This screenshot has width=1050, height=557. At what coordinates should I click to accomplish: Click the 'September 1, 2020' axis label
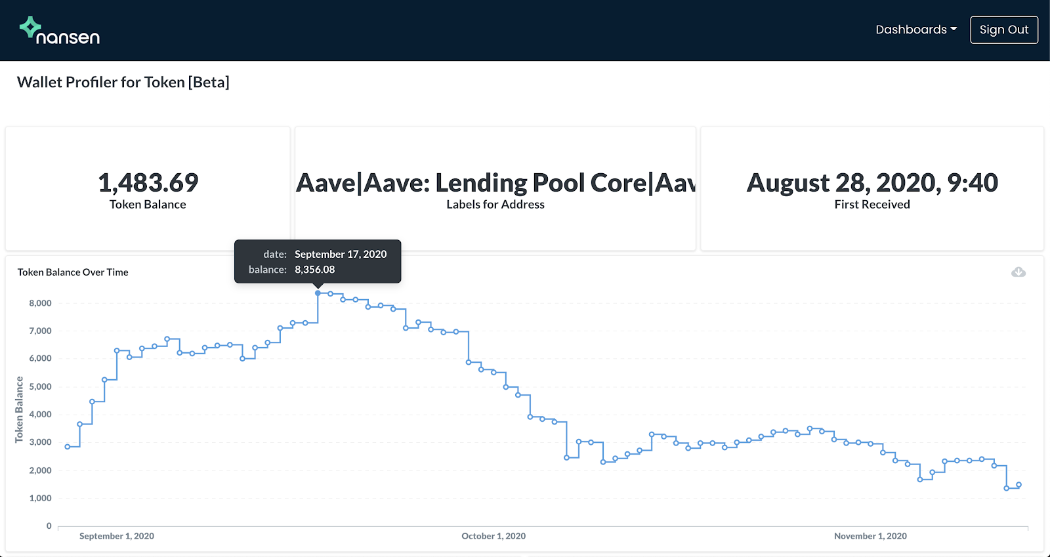pos(117,536)
